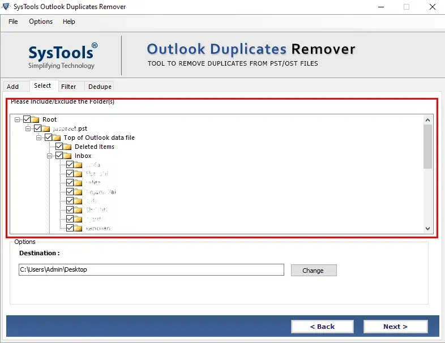Image resolution: width=445 pixels, height=343 pixels.
Task: Click the Kanchan folder icon
Action: point(78,228)
